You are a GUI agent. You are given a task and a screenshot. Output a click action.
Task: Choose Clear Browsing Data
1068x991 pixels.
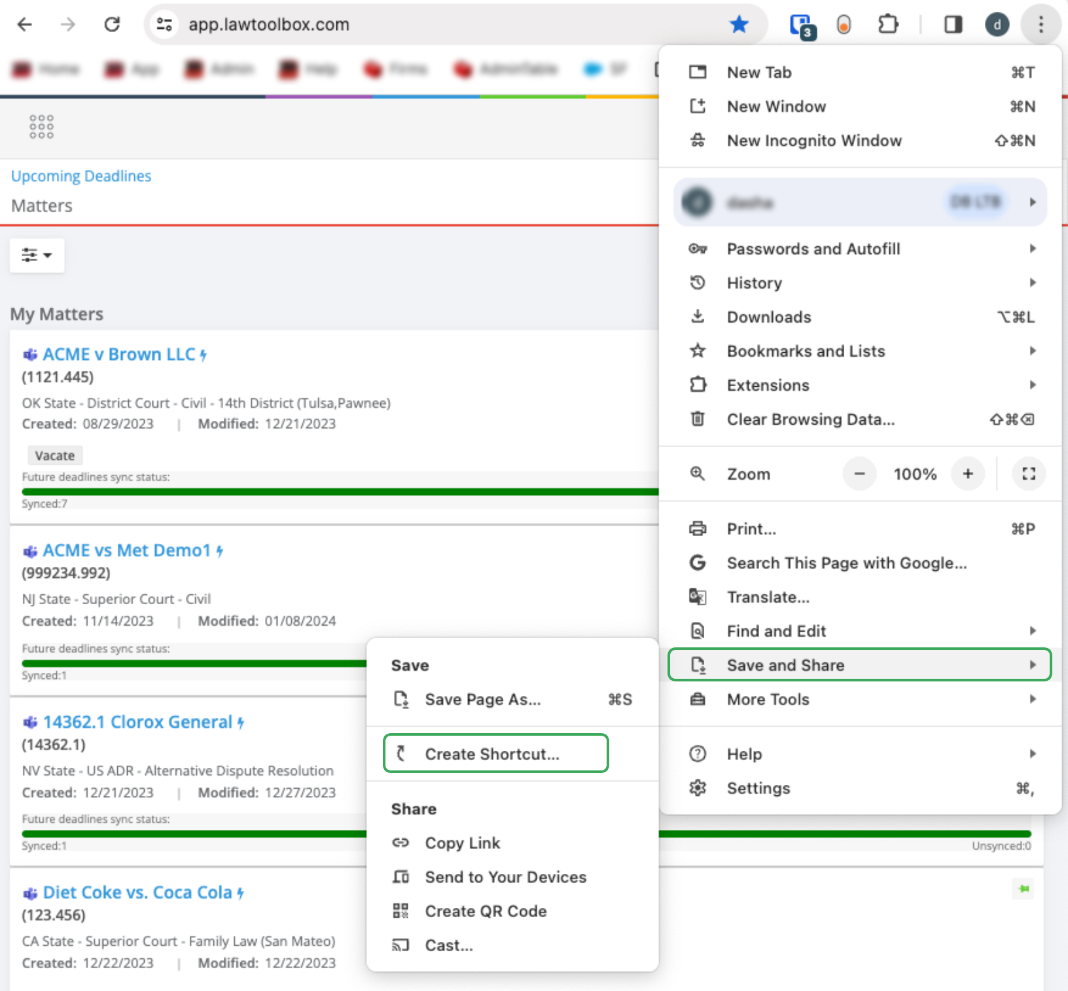pos(860,419)
